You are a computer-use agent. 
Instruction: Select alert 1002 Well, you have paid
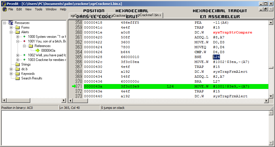pyautogui.click(x=47, y=55)
